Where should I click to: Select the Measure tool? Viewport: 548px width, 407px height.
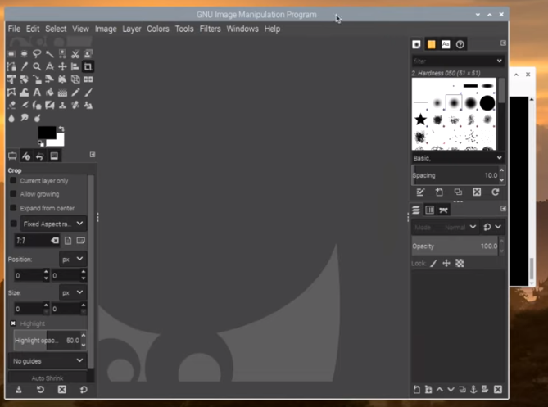point(50,66)
